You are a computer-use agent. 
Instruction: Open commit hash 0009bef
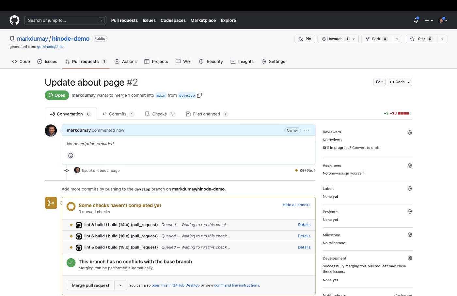click(307, 171)
